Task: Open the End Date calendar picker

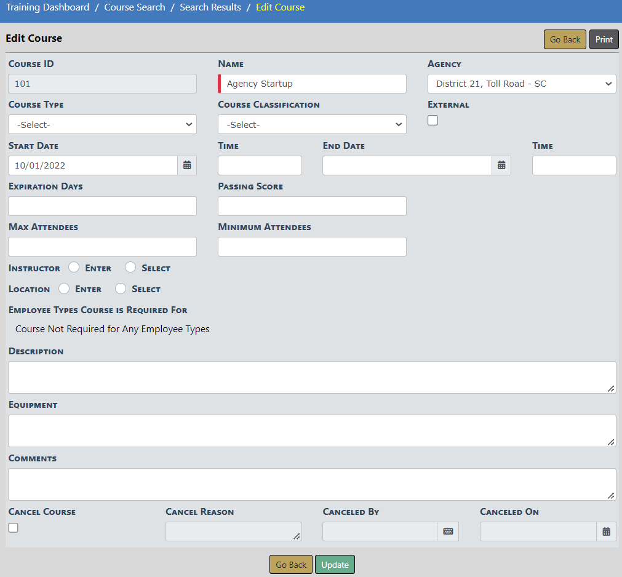Action: [501, 165]
